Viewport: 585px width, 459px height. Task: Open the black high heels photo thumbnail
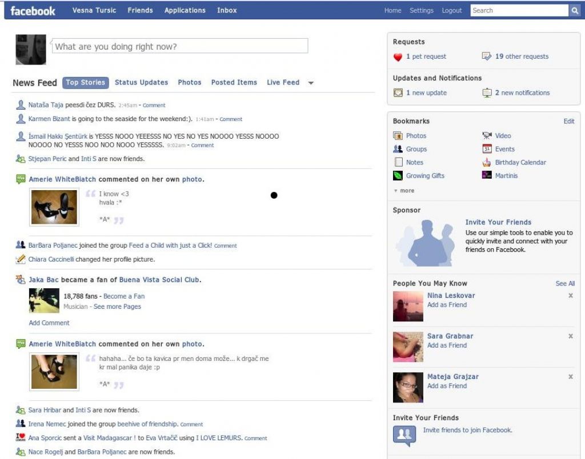[54, 207]
